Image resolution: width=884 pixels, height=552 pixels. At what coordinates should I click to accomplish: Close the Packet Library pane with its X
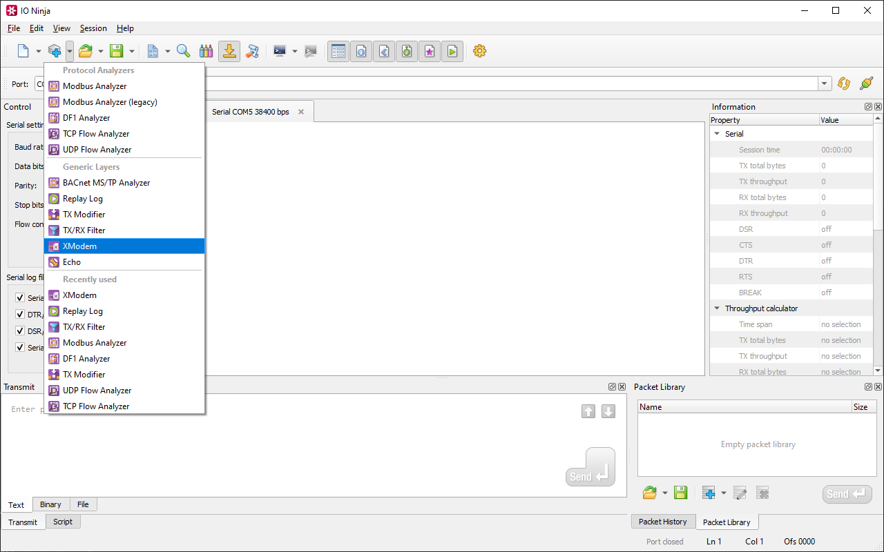pos(878,387)
